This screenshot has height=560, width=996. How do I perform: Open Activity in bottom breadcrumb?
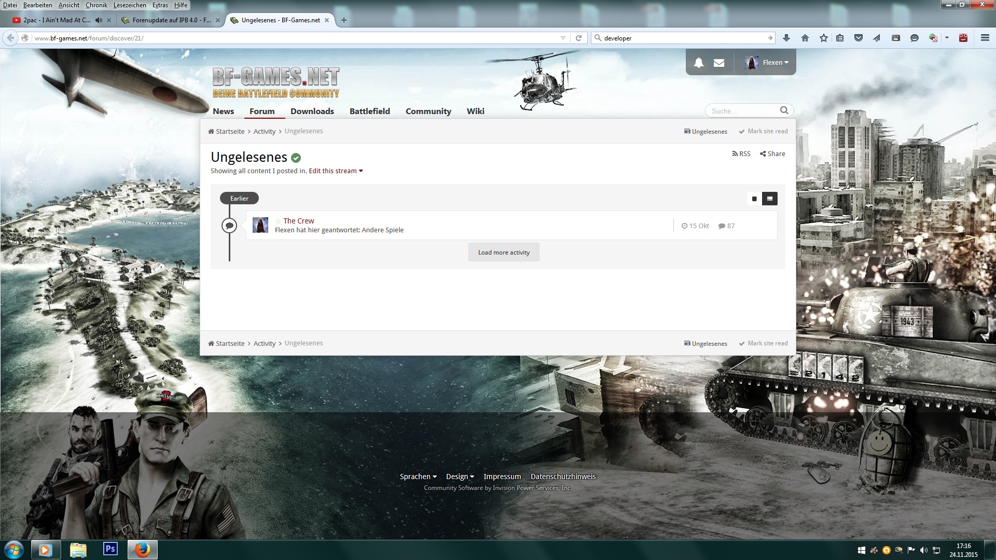[265, 343]
